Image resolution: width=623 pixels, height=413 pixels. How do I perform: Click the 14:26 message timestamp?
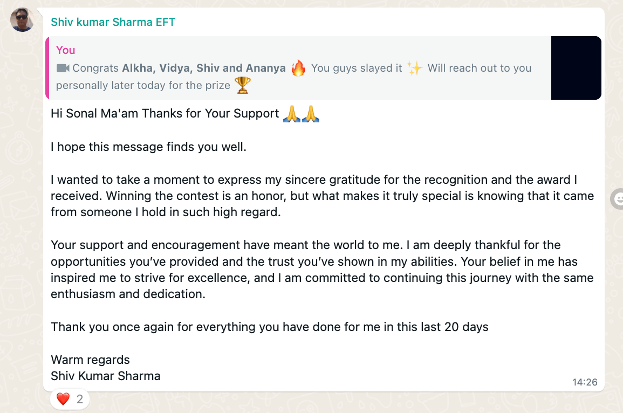pyautogui.click(x=585, y=382)
